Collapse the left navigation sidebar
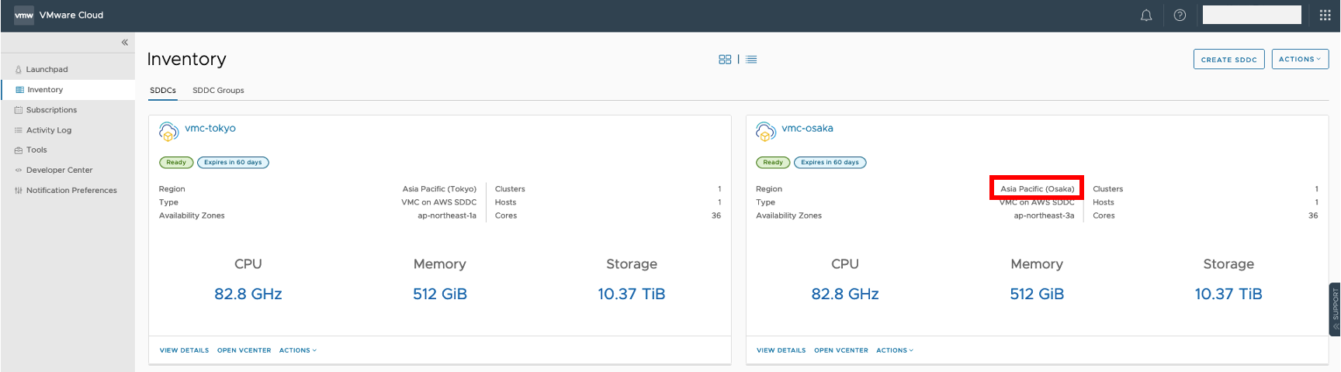This screenshot has height=372, width=1341. tap(124, 43)
